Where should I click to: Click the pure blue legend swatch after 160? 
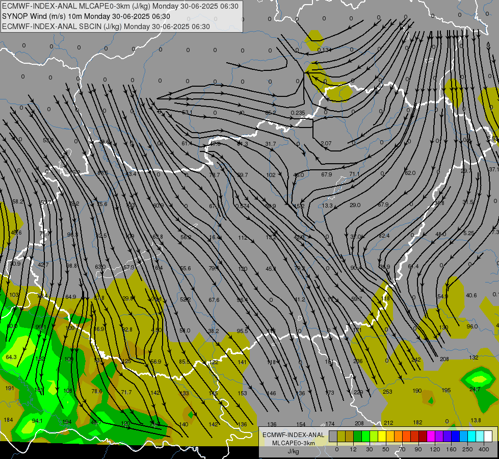click(x=455, y=436)
